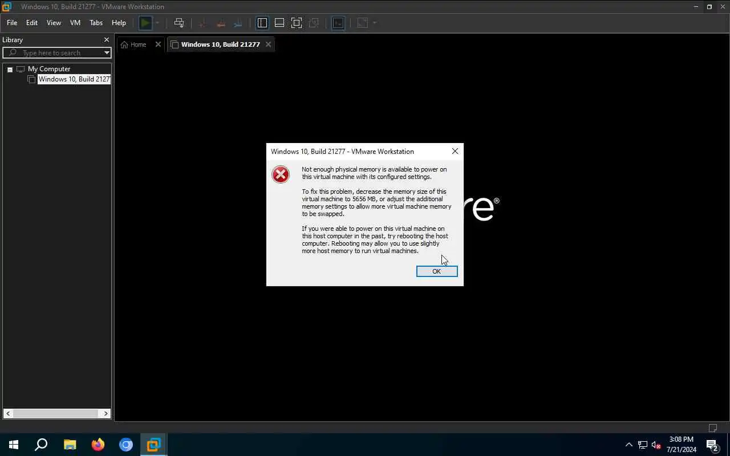
Task: Click the Enter Full Screen icon
Action: pyautogui.click(x=297, y=23)
